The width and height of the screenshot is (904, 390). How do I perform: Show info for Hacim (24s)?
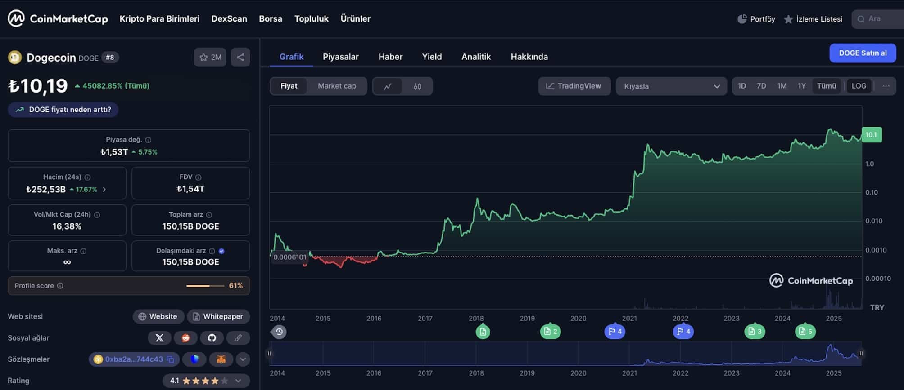coord(87,177)
